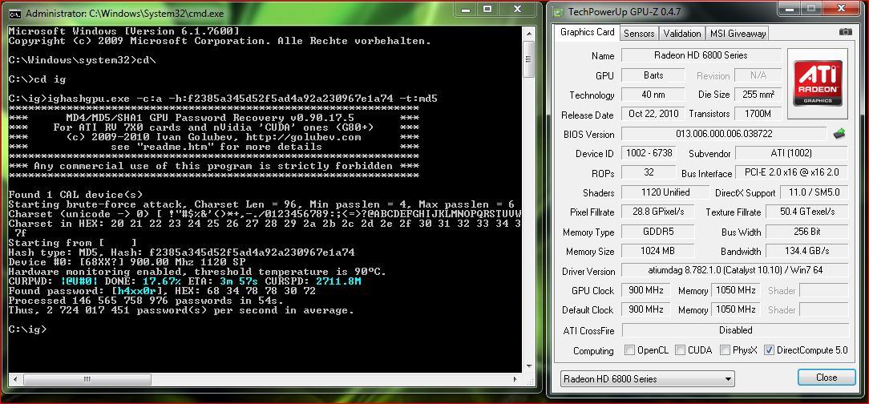
Task: Click the ighashgpu.exe command line text
Action: coord(223,99)
